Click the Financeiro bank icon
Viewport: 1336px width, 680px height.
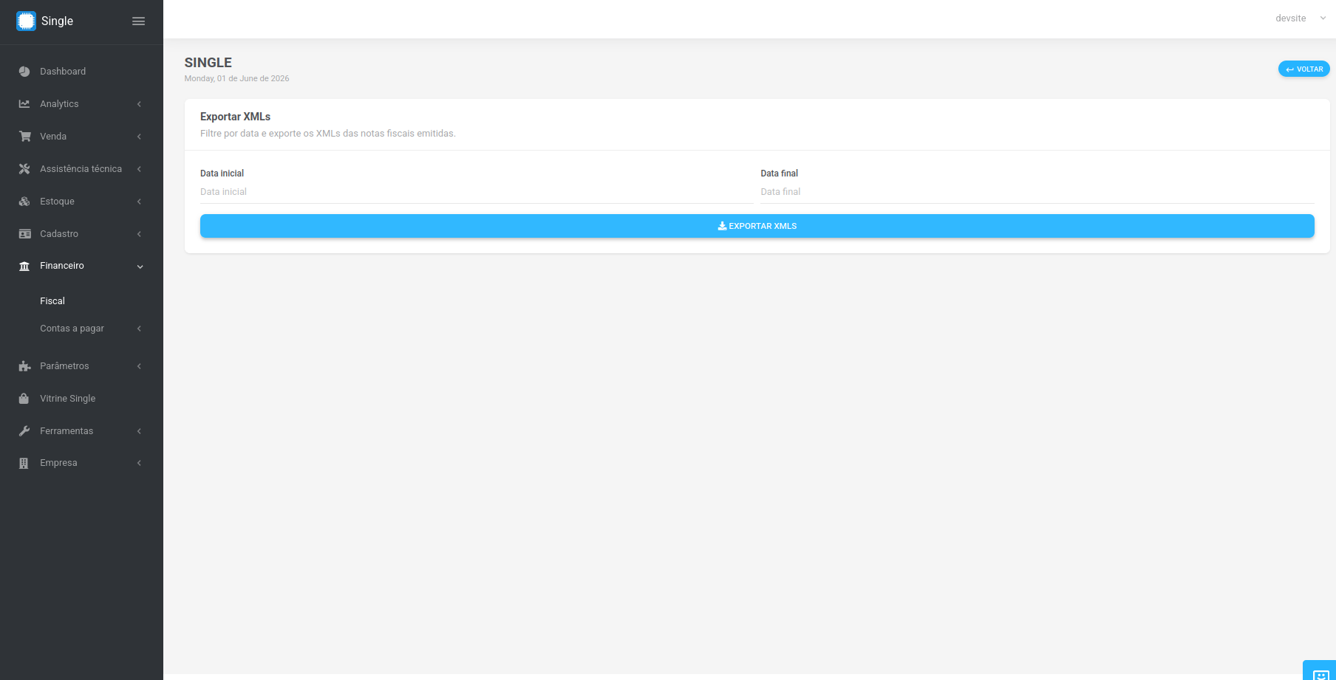tap(24, 266)
